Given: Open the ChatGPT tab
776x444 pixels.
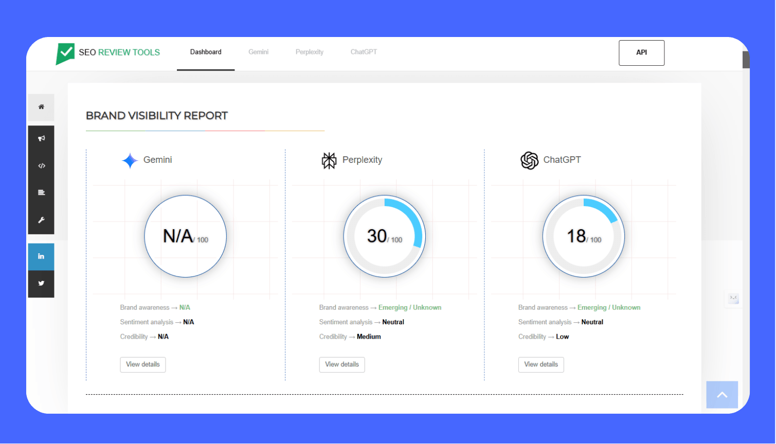Looking at the screenshot, I should (364, 52).
